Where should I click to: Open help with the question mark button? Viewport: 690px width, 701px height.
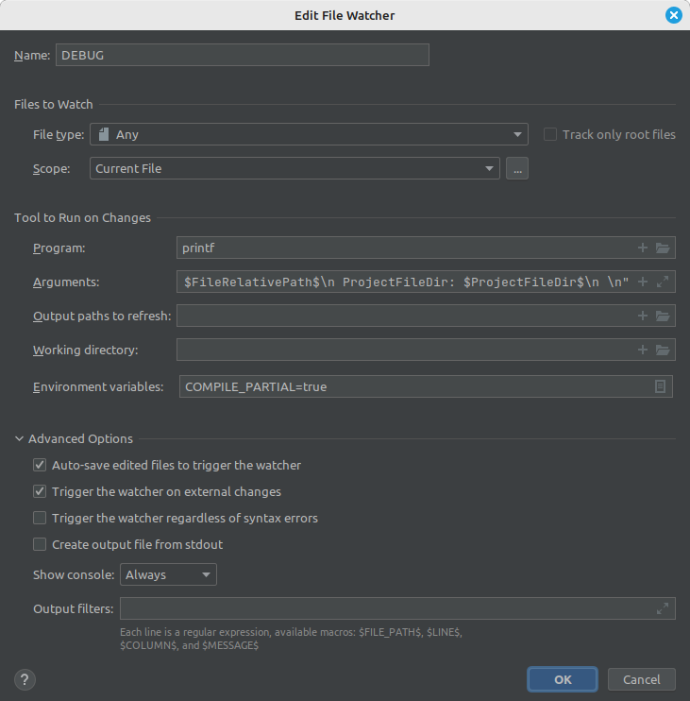[25, 679]
